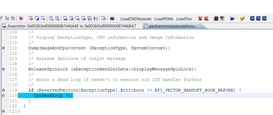Open the breakpoints window with red stop sign
Image resolution: width=273 pixels, height=115 pixels.
coord(31,18)
